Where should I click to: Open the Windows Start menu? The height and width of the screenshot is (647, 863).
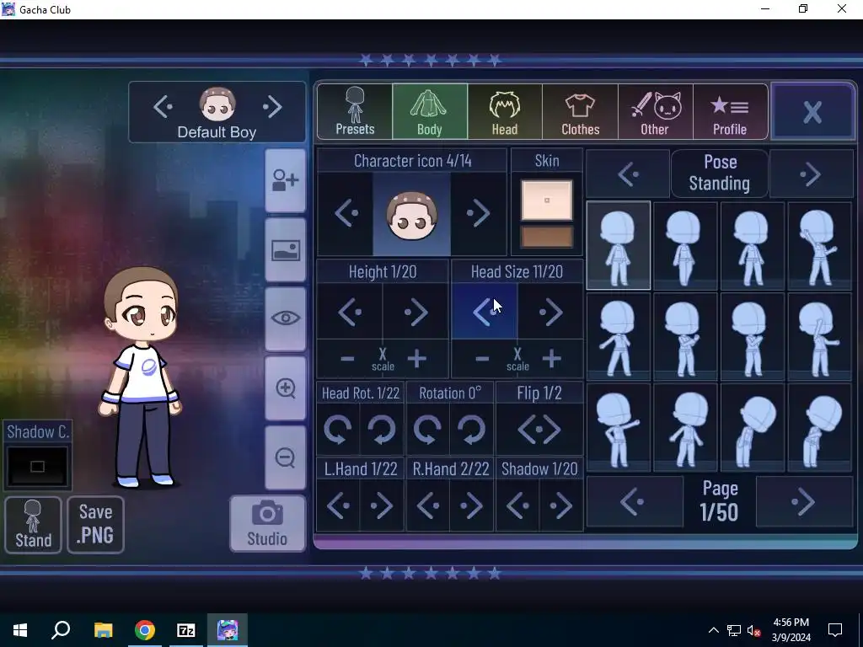[20, 630]
